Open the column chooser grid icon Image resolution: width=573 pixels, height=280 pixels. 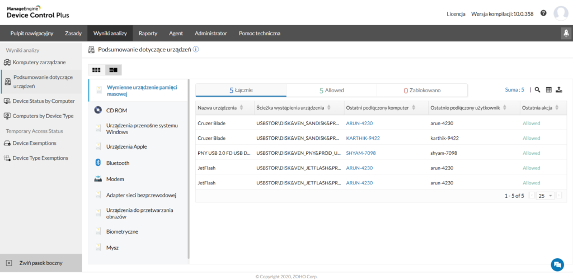[548, 89]
